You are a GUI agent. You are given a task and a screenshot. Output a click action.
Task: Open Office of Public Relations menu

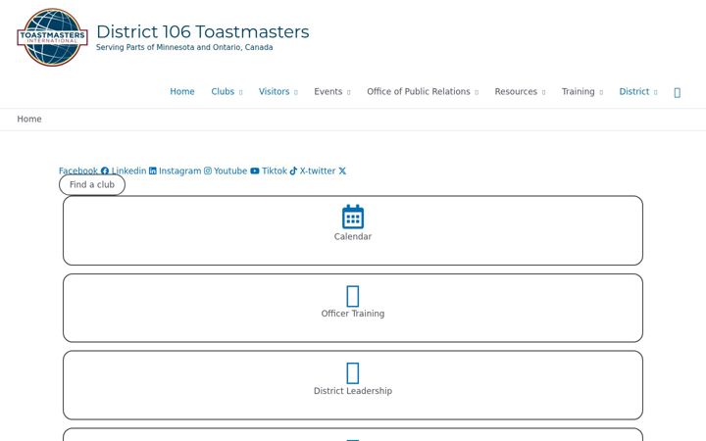(x=419, y=91)
